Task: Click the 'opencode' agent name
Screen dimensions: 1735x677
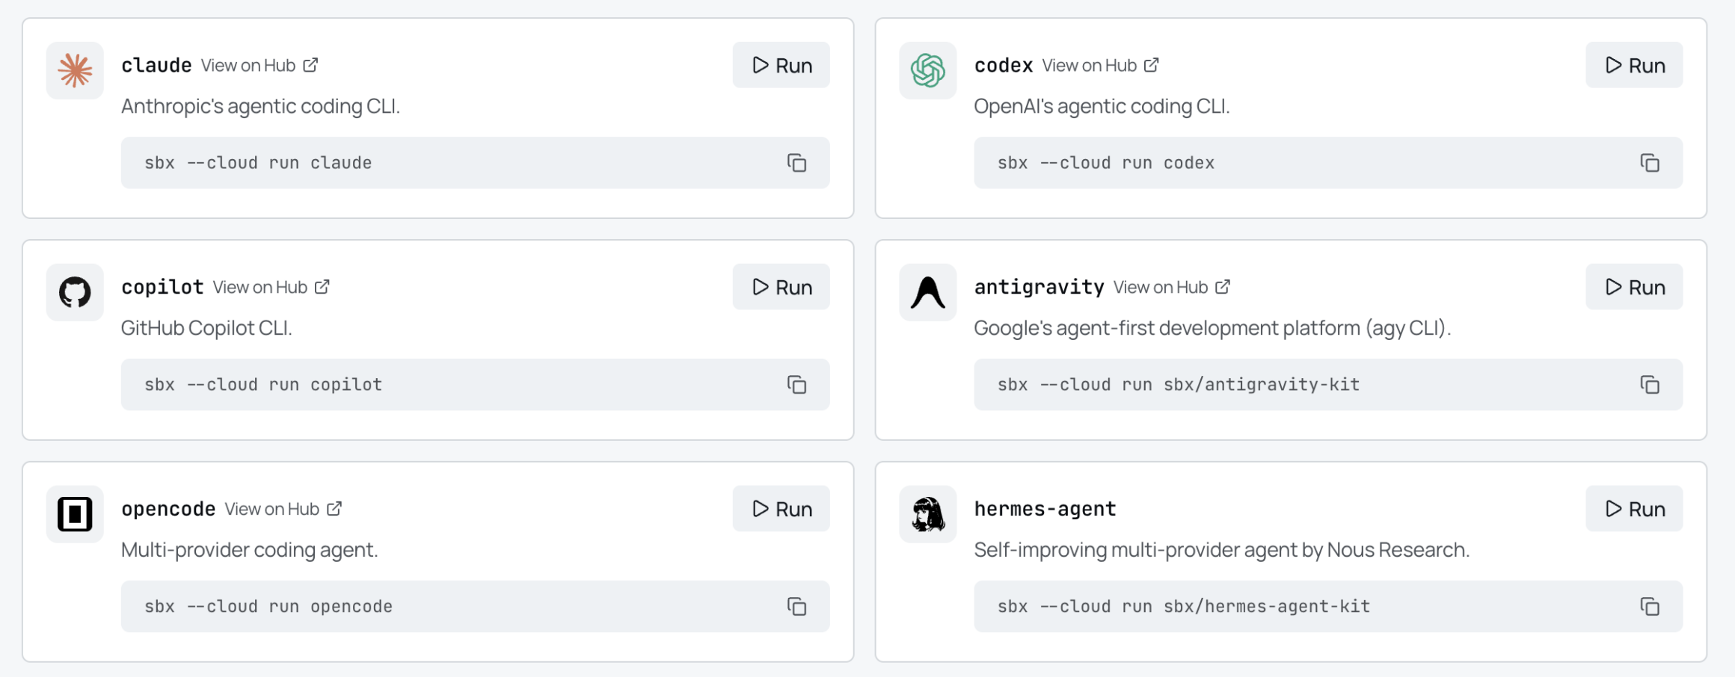Action: [x=168, y=510]
